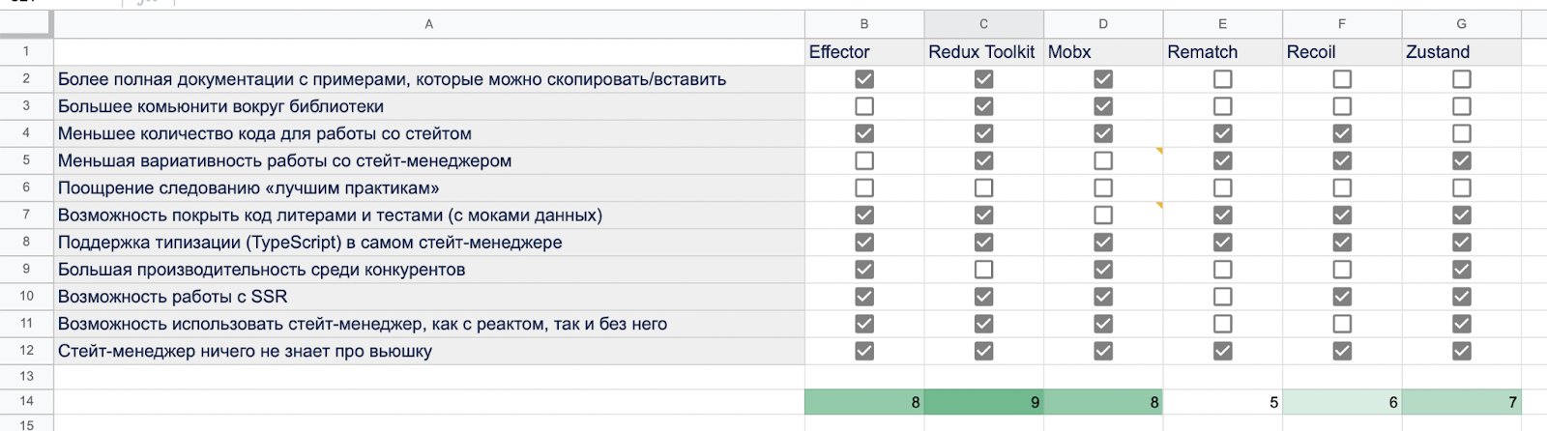Toggle Mobx checkbox in row 7

1103,215
